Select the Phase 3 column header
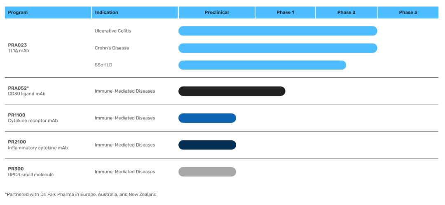The height and width of the screenshot is (205, 445). coord(408,12)
